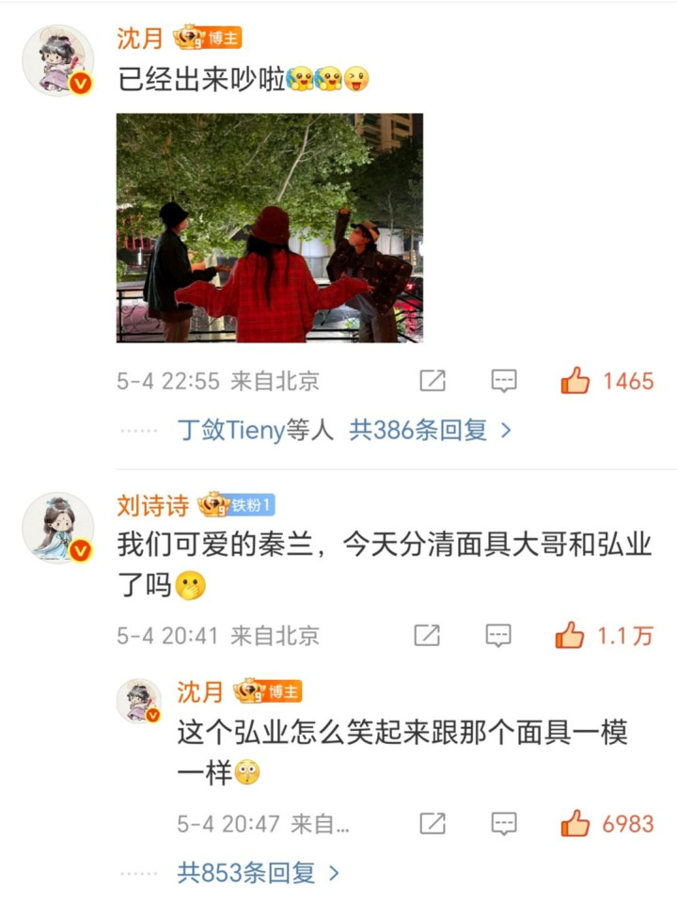The width and height of the screenshot is (677, 904).
Task: Tap 沈月 username in top comment
Action: [140, 38]
